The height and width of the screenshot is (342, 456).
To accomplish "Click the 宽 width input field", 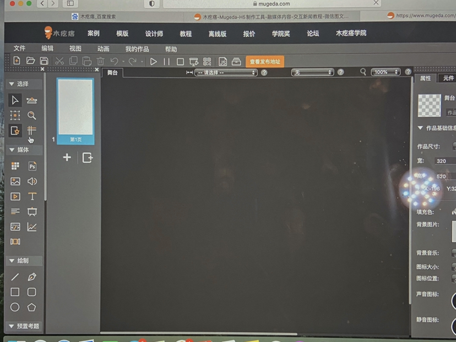I will (445, 161).
